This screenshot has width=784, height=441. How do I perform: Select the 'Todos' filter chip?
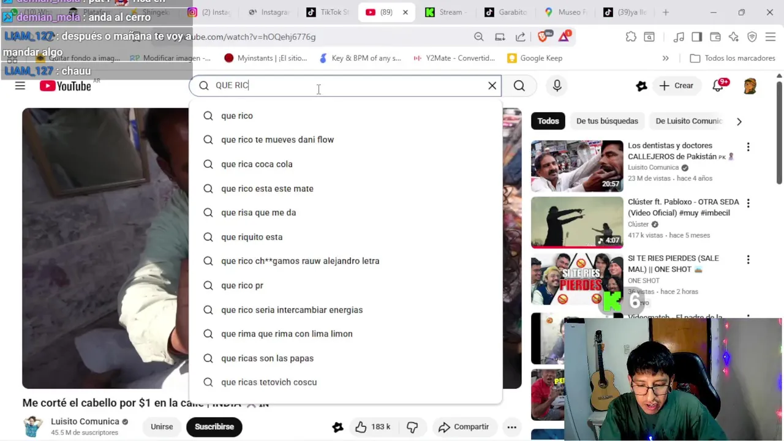tap(548, 121)
